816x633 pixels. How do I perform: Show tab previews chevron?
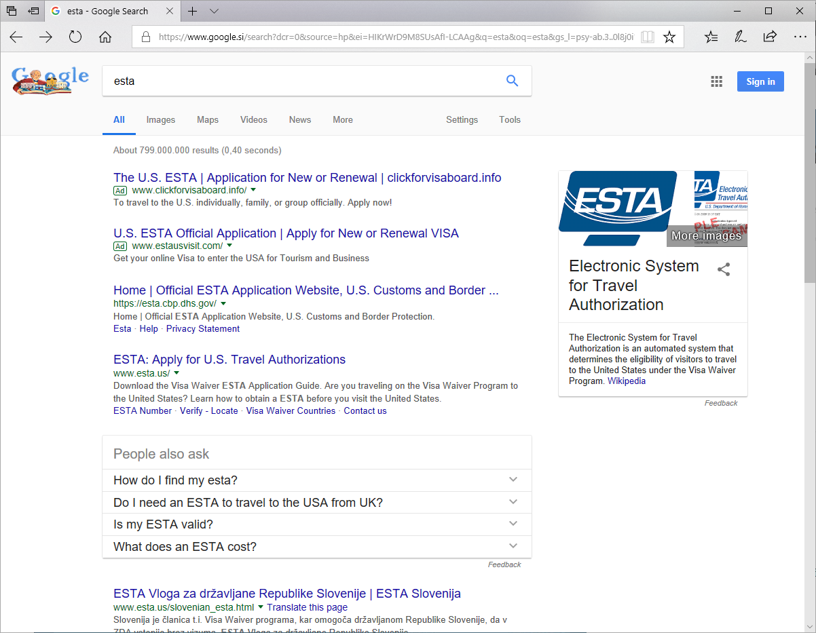215,11
